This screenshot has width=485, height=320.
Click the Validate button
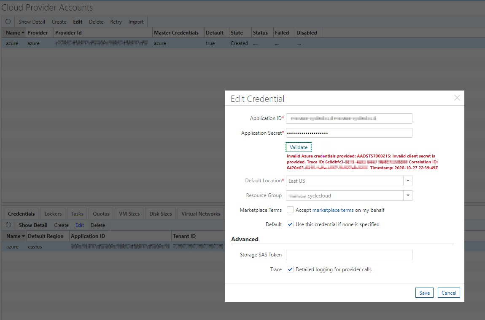299,147
